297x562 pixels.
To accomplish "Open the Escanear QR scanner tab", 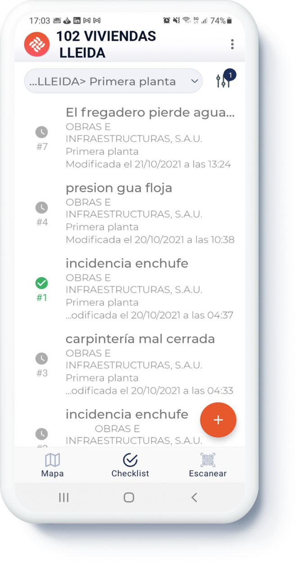I will (208, 465).
